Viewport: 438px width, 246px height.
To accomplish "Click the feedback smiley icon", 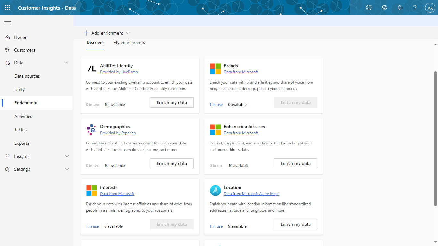I will [x=369, y=8].
